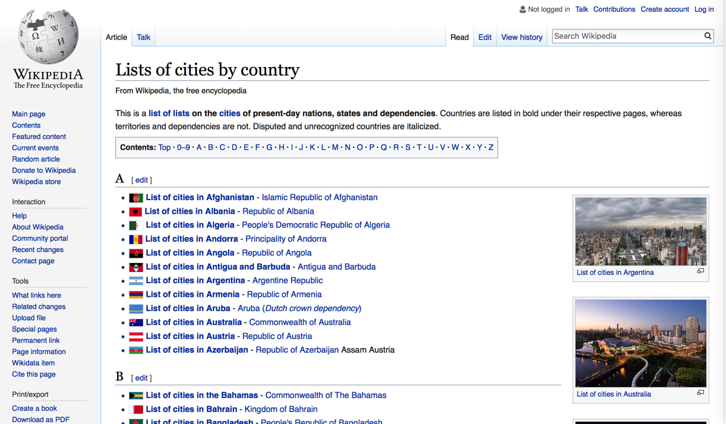The height and width of the screenshot is (424, 726).
Task: Open Commonwealth of Australia link
Action: click(x=300, y=322)
